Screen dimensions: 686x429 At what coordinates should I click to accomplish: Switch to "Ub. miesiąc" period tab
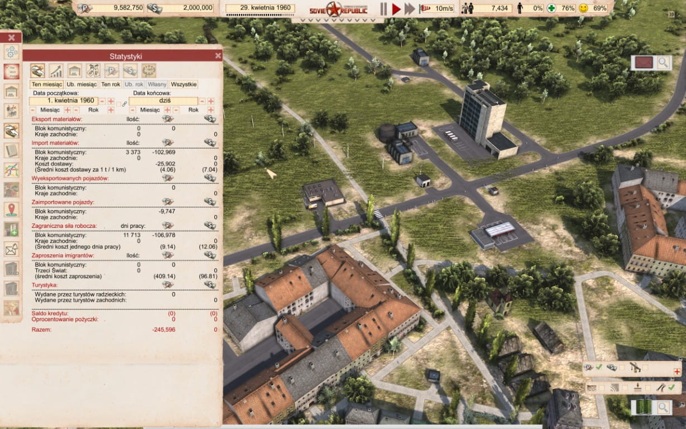[x=81, y=84]
